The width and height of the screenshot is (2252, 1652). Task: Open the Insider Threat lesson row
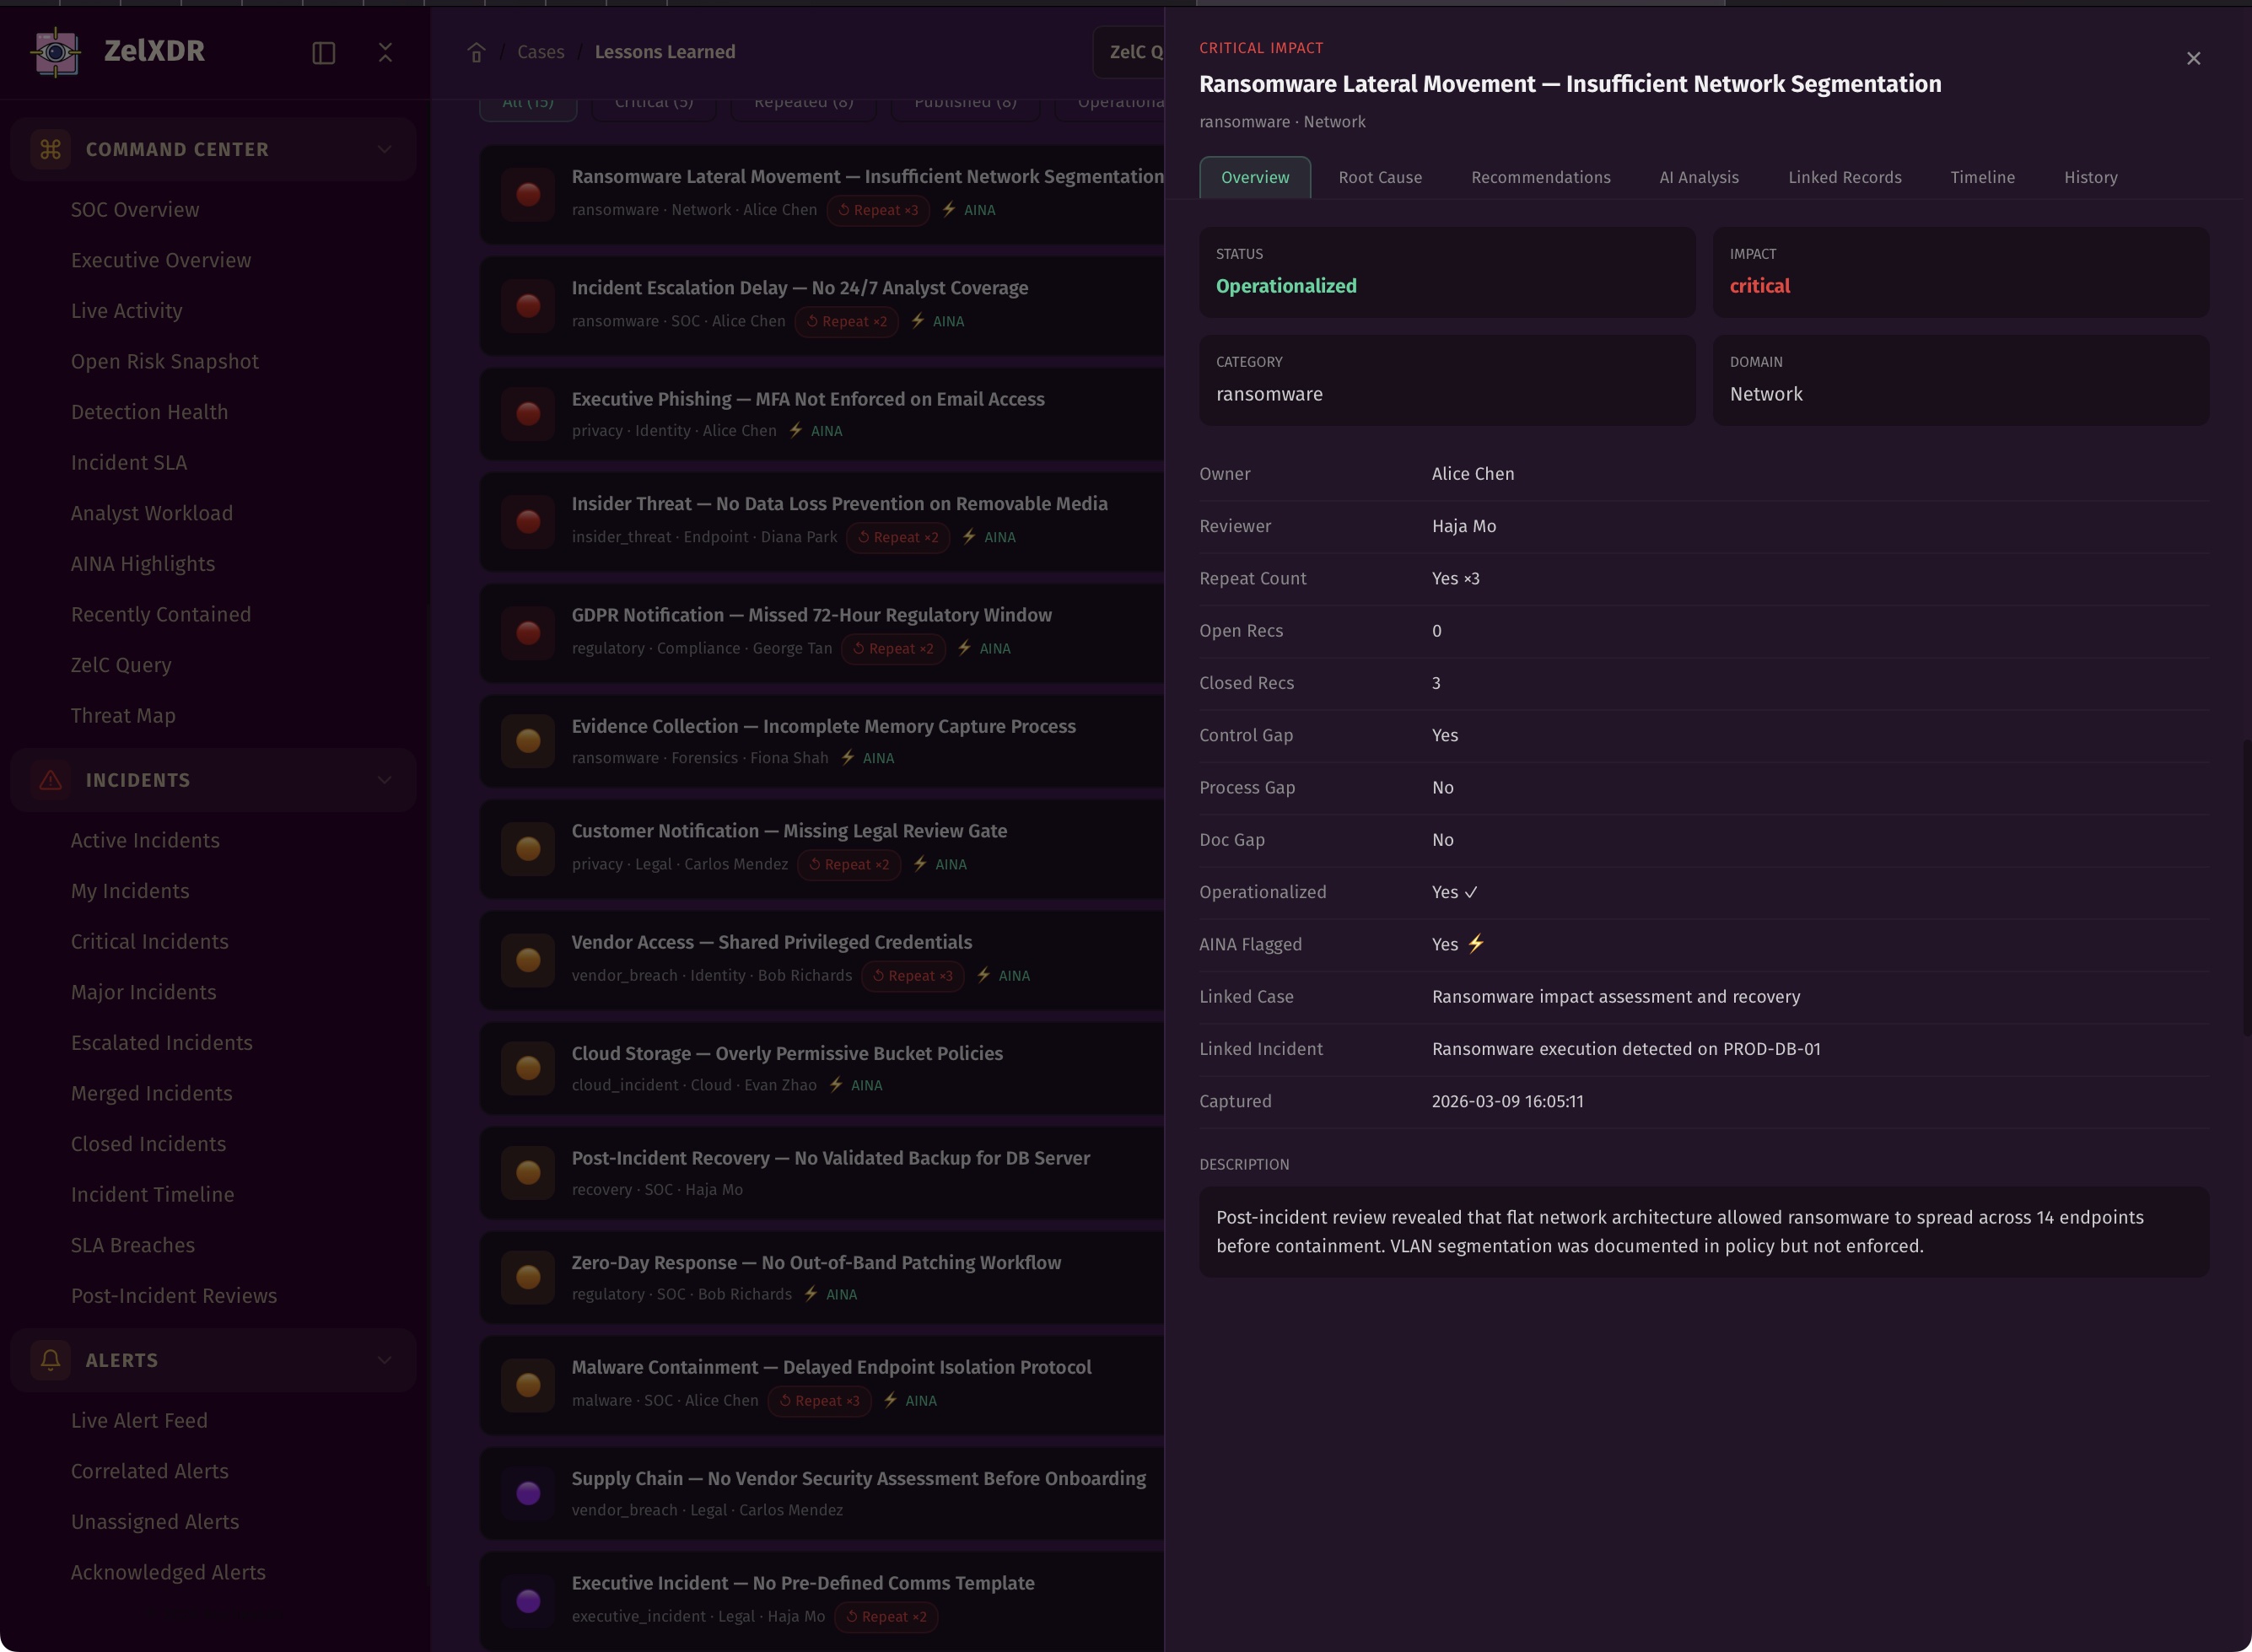(838, 504)
